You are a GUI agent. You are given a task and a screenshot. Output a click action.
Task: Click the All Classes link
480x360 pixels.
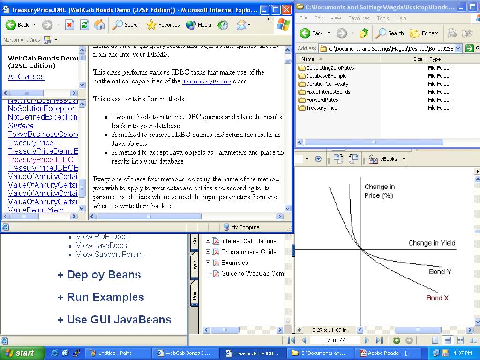[x=26, y=76]
